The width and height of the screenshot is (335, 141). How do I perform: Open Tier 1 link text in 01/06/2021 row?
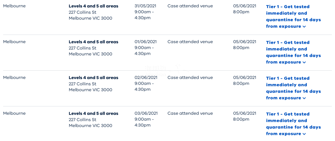click(293, 52)
